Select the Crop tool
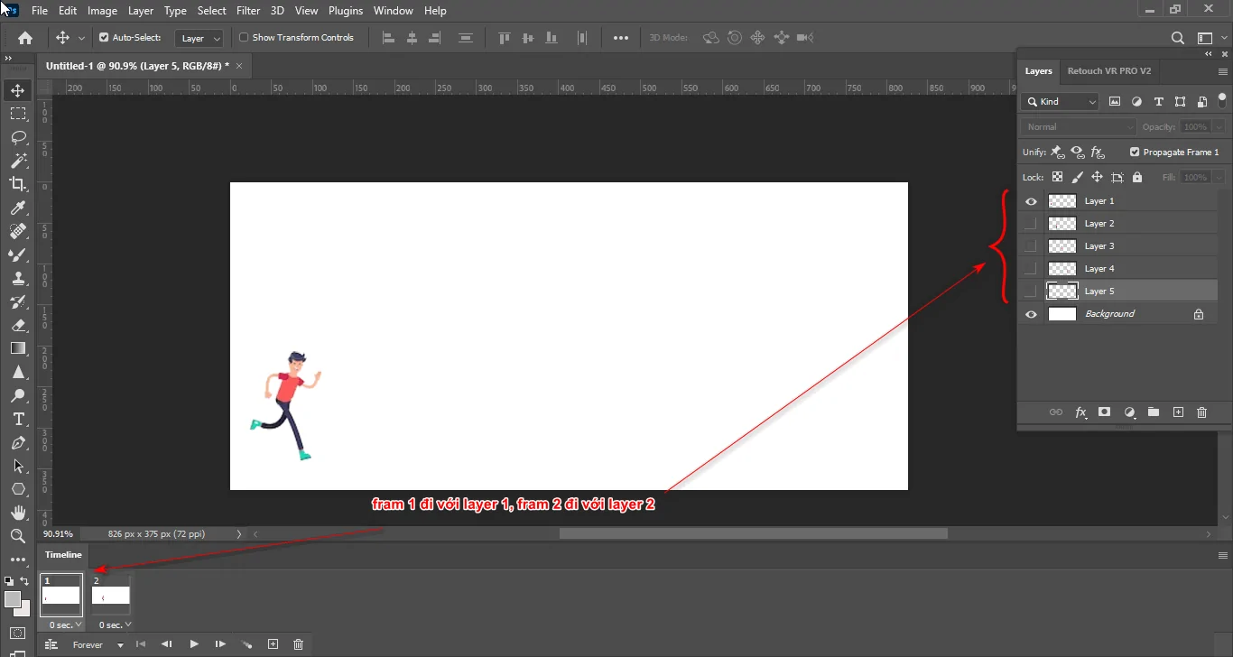Image resolution: width=1233 pixels, height=657 pixels. (x=18, y=184)
